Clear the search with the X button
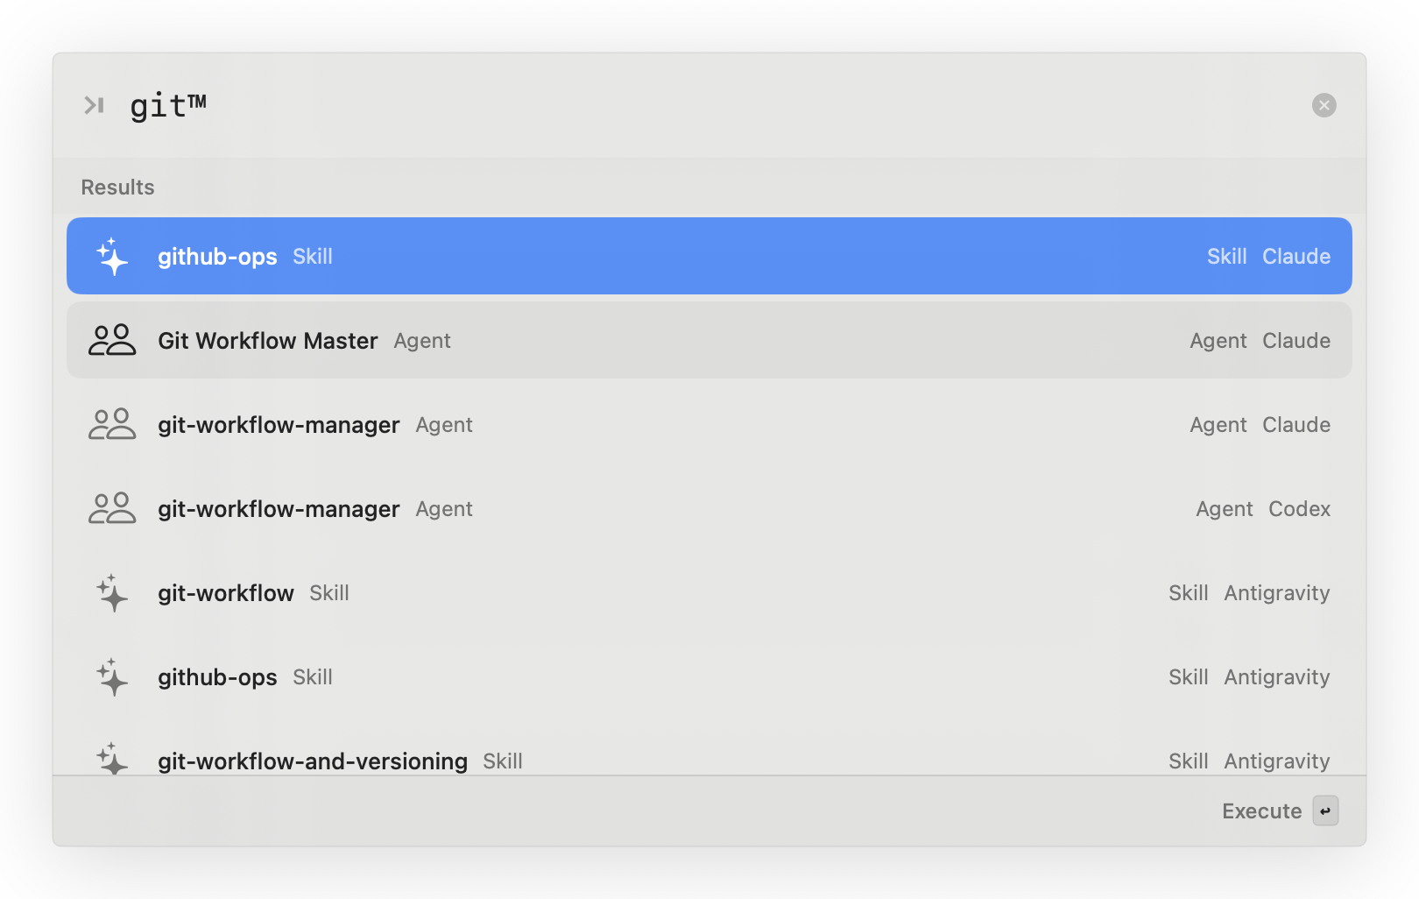This screenshot has width=1419, height=899. (x=1324, y=105)
